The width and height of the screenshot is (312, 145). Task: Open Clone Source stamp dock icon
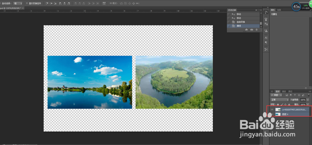(x=266, y=30)
